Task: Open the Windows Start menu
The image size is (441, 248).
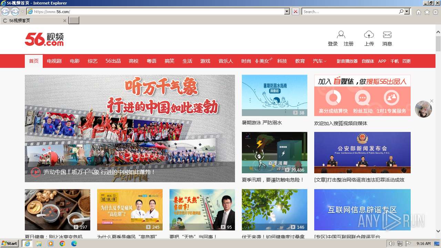Action: coord(9,243)
